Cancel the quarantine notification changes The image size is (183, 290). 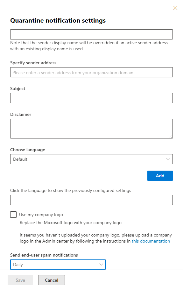click(52, 280)
